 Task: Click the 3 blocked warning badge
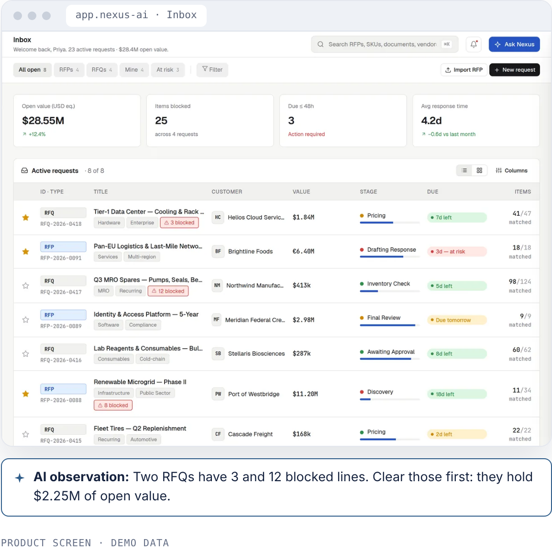[x=179, y=222]
